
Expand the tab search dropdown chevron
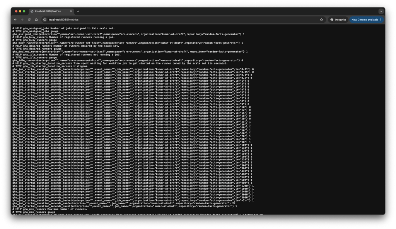(x=381, y=11)
